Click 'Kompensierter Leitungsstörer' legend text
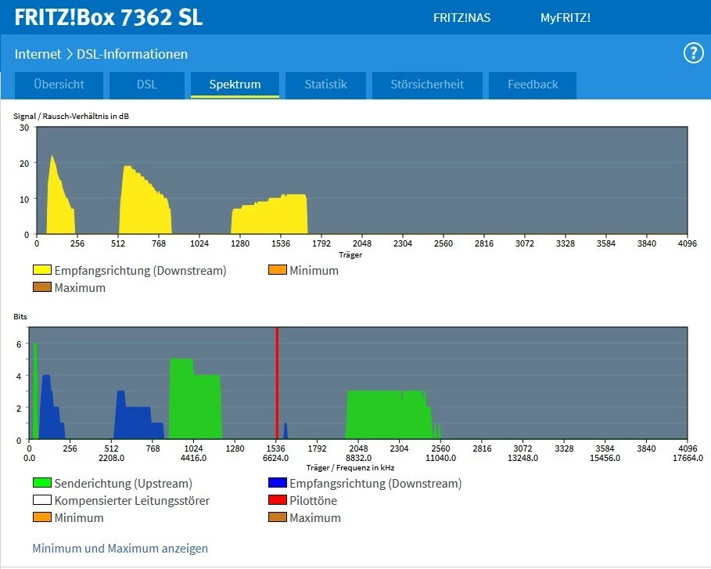 coord(132,500)
